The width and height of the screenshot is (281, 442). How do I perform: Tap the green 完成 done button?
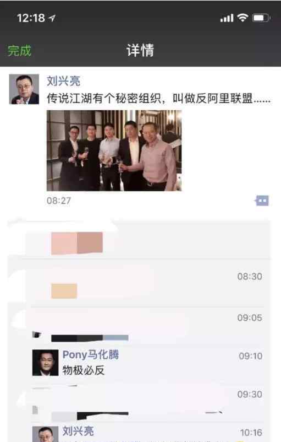19,51
